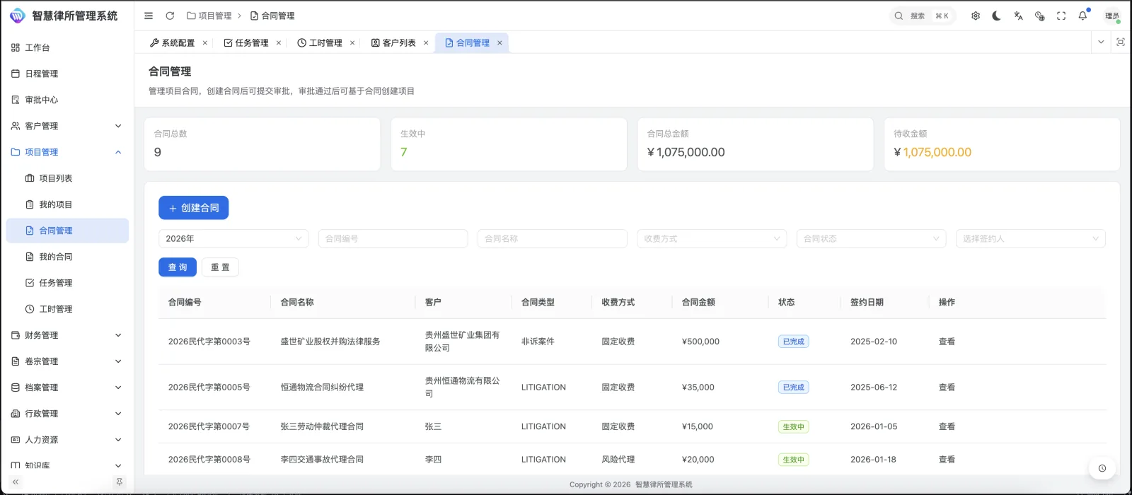Open the settings gear icon
Viewport: 1132px width, 495px height.
point(976,16)
